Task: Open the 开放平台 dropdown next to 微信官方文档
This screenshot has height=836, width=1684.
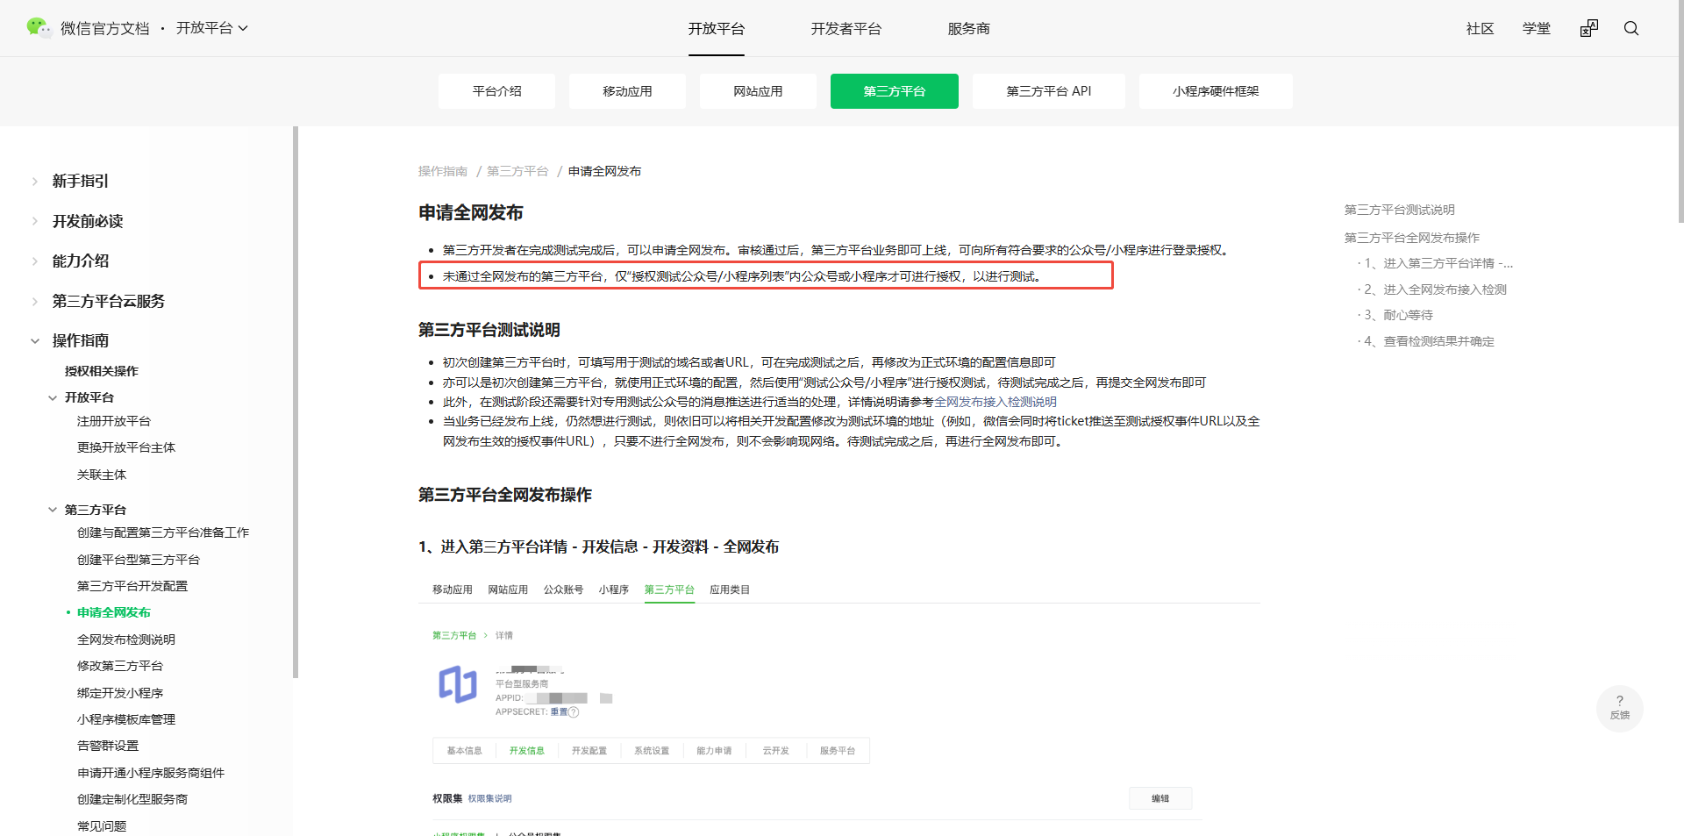Action: click(x=212, y=28)
